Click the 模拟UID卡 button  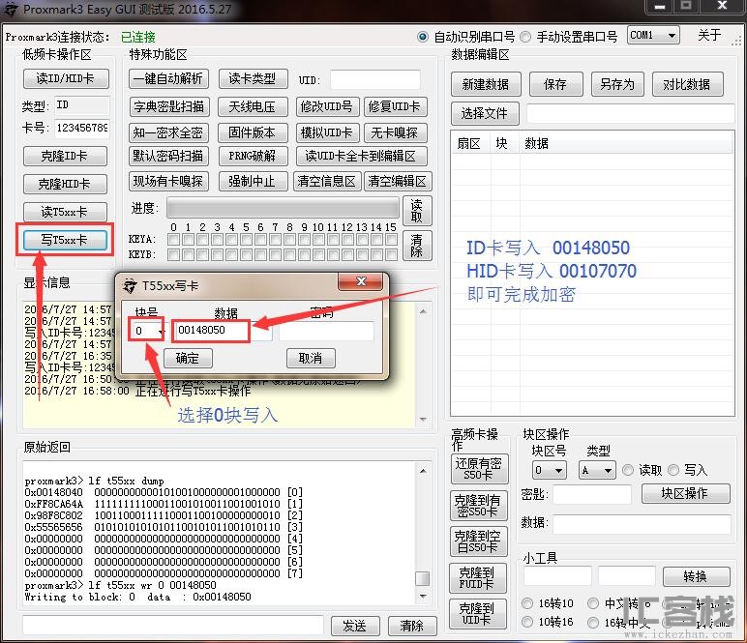pos(327,132)
